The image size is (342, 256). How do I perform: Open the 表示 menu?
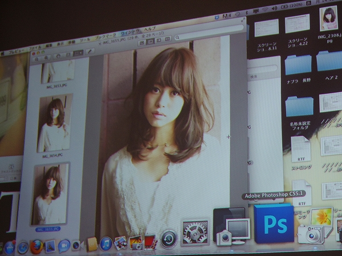[x=60, y=44]
